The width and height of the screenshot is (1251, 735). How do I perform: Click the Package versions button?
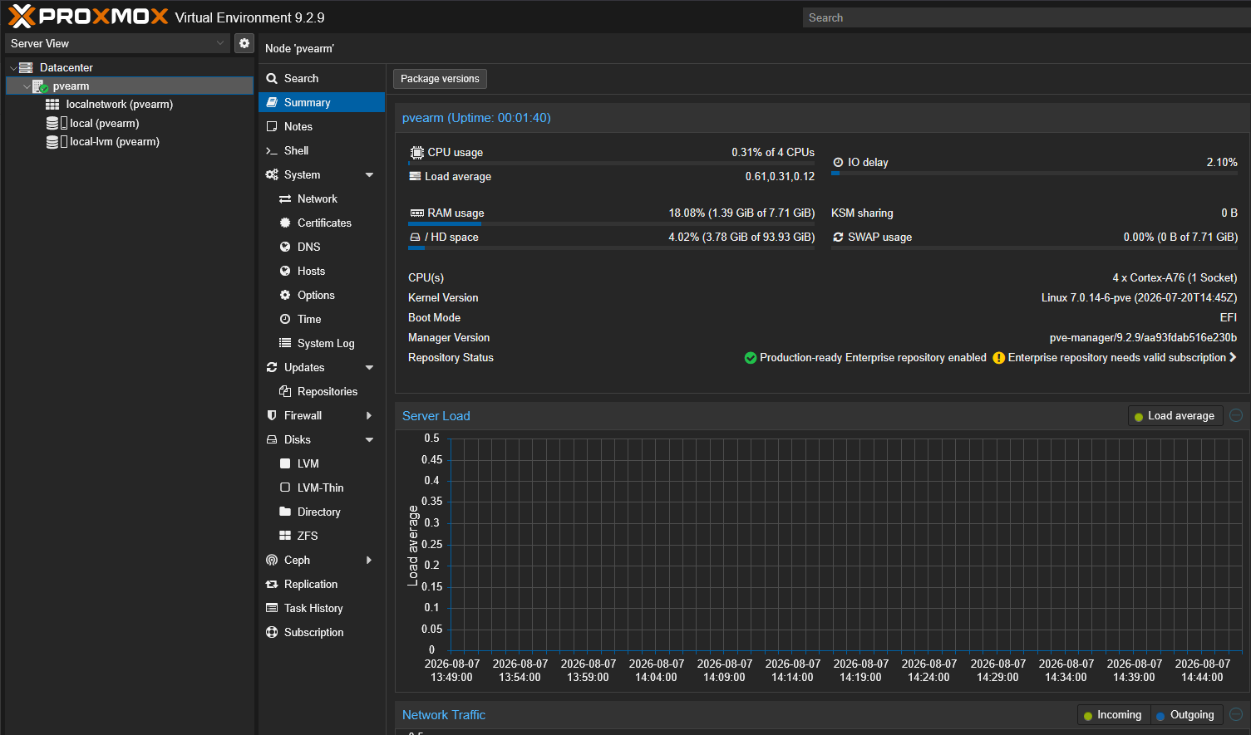tap(440, 79)
